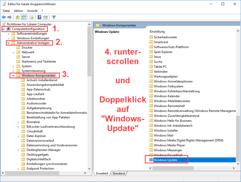241x182 pixels.
Task: Collapse the Computerkonfiguration node
Action: (4, 29)
